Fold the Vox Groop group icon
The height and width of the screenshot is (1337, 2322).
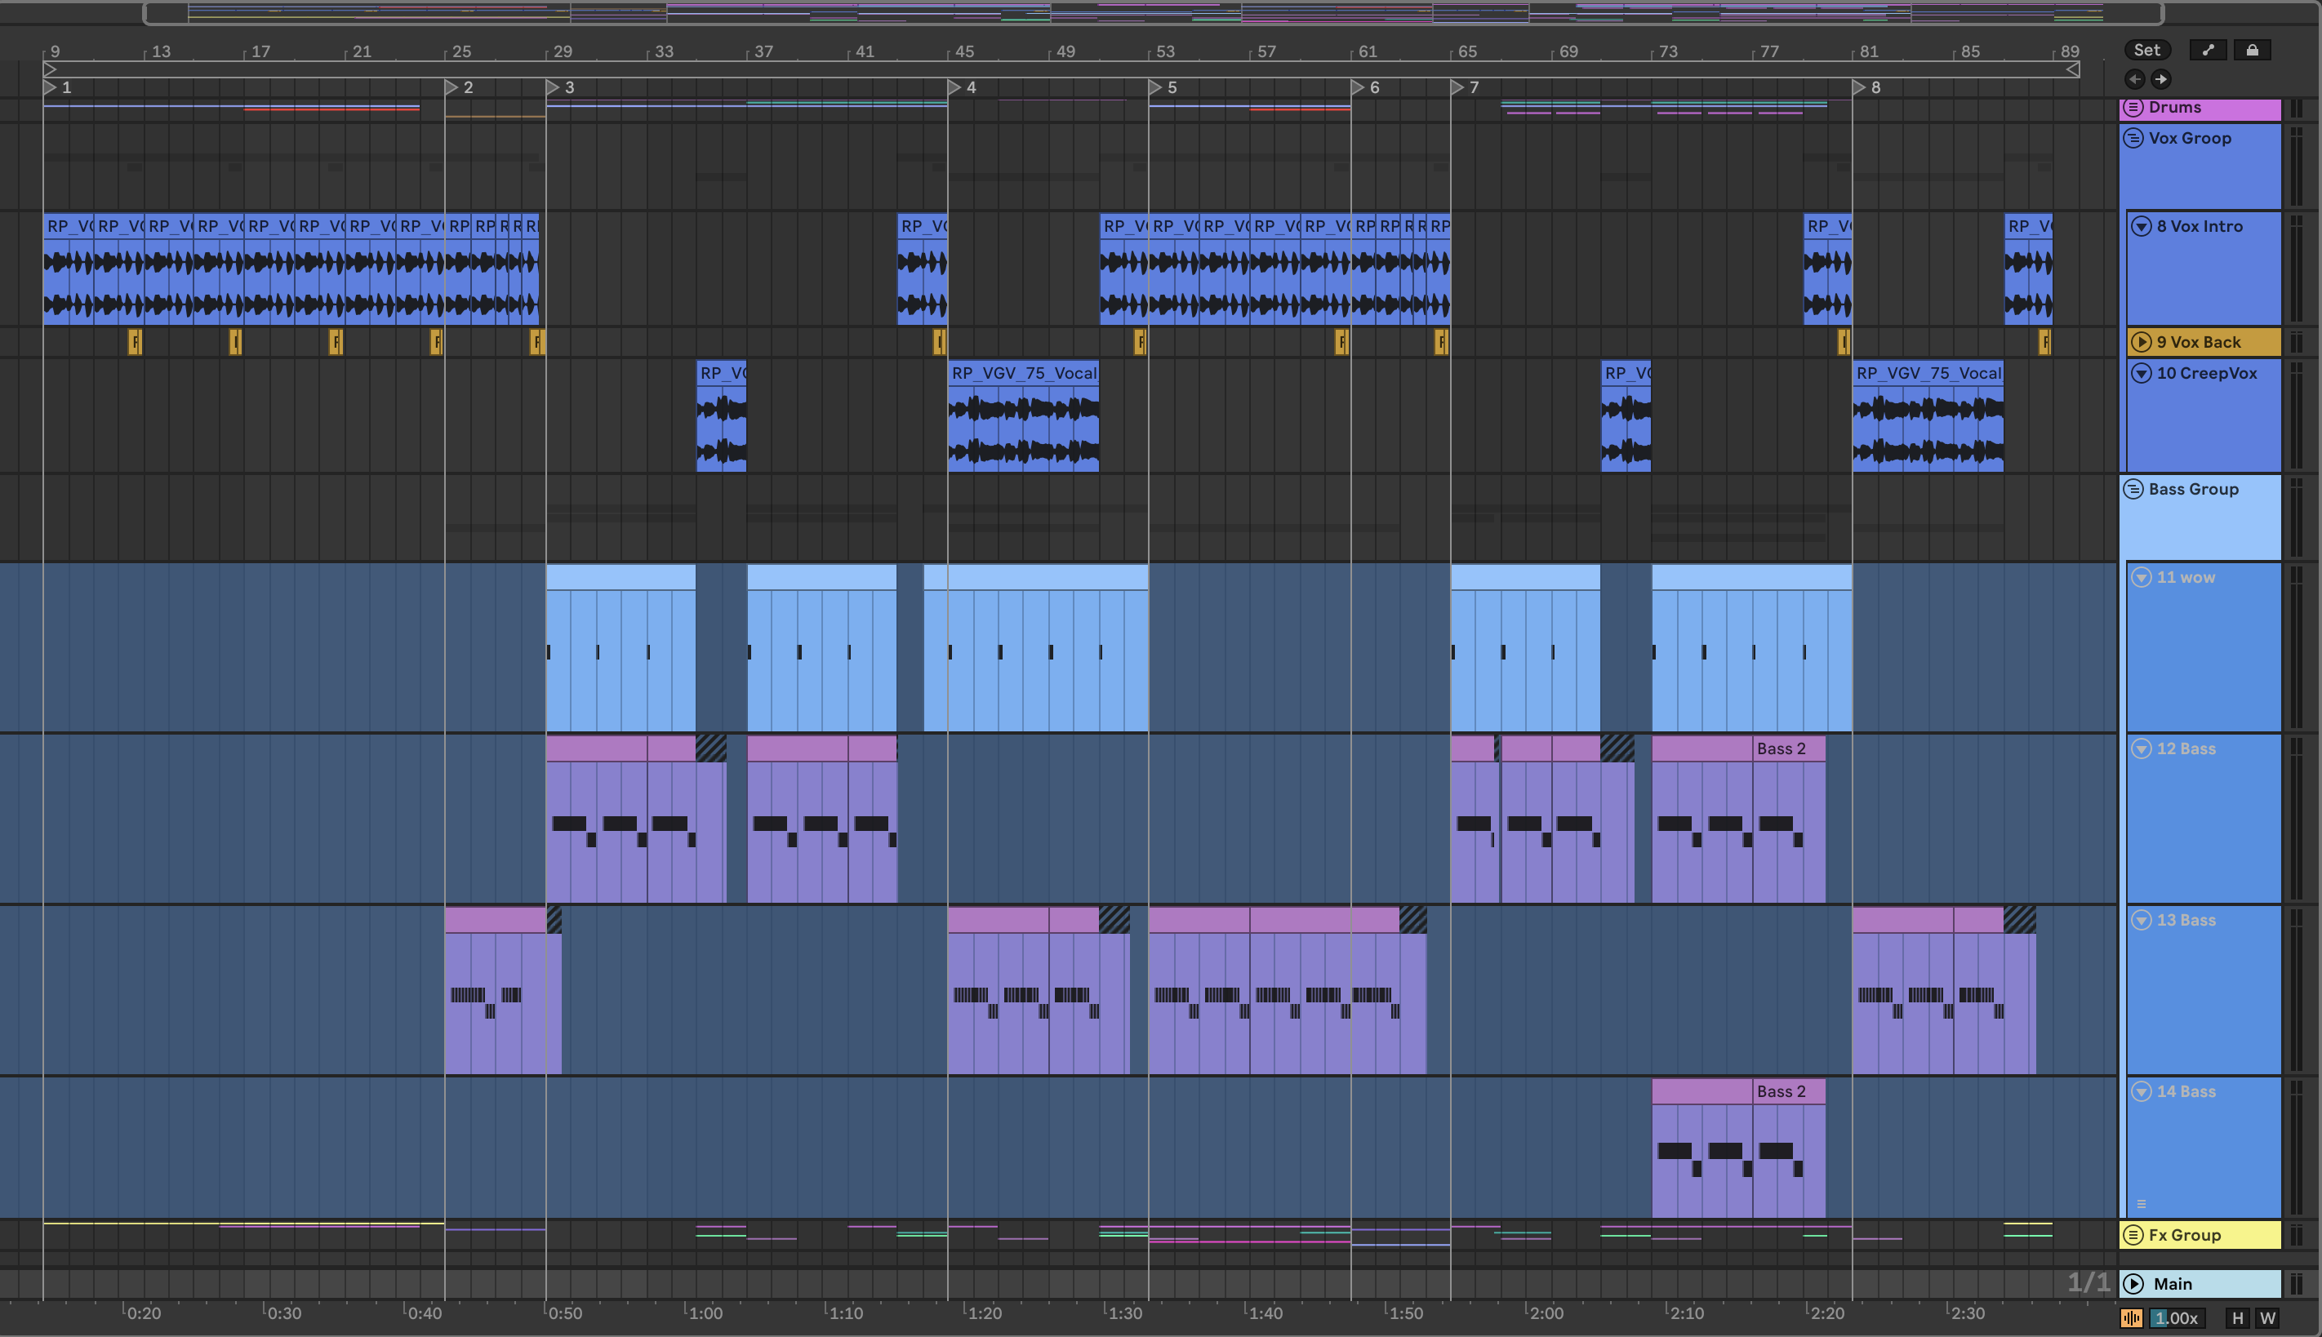click(2133, 139)
